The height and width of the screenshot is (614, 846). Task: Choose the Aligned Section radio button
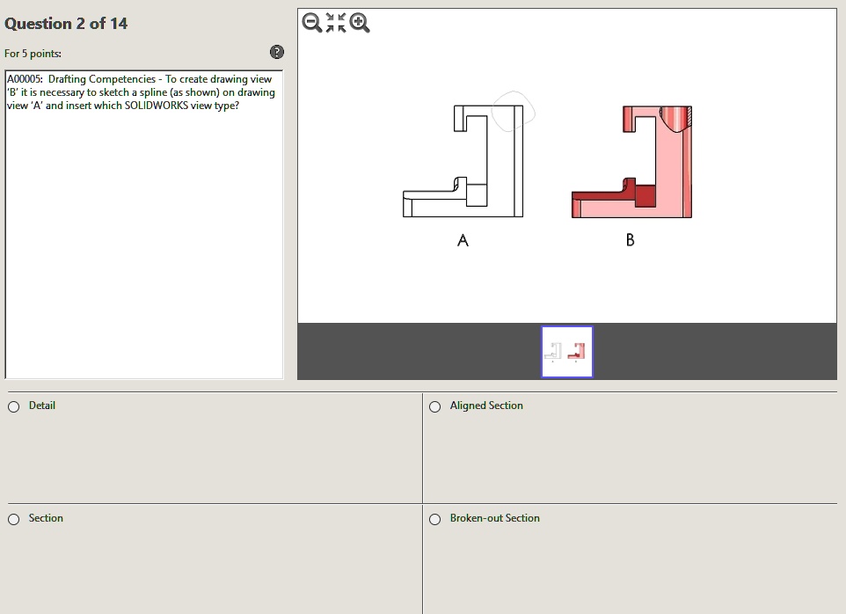pyautogui.click(x=434, y=406)
